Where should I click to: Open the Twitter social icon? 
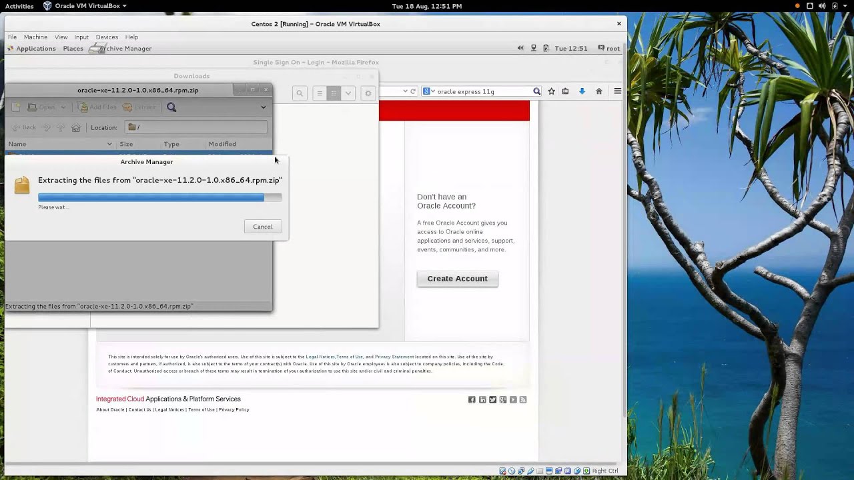(x=492, y=399)
